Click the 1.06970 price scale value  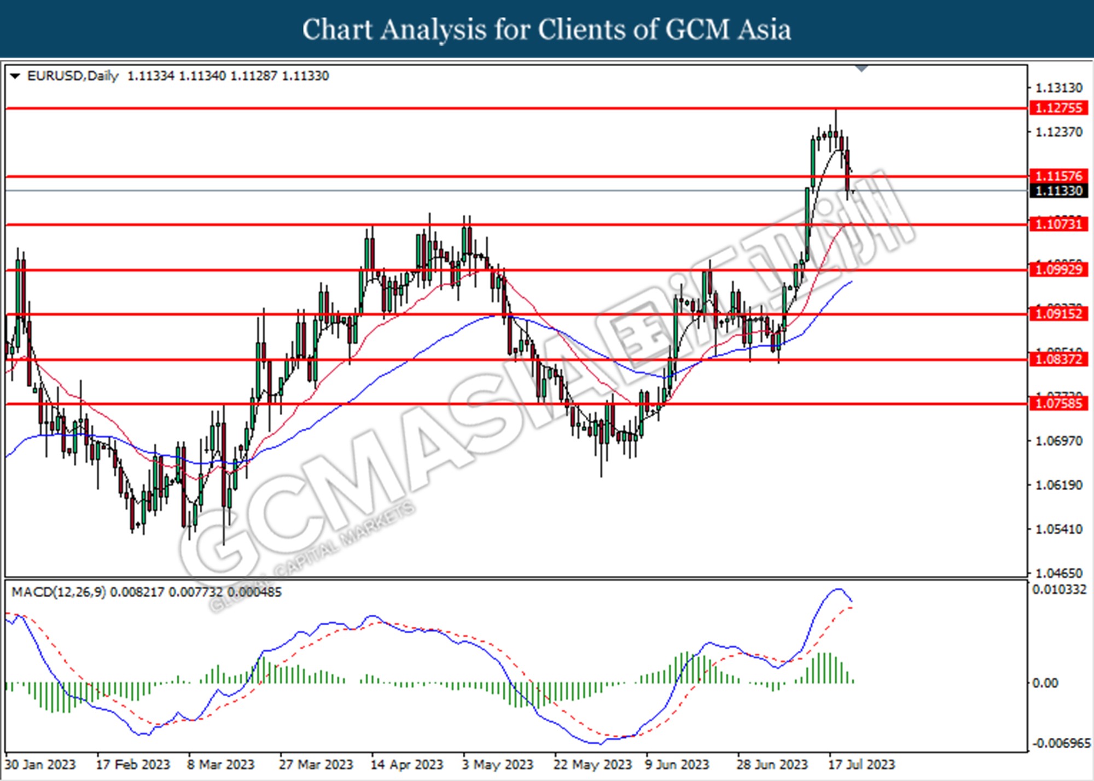1059,441
